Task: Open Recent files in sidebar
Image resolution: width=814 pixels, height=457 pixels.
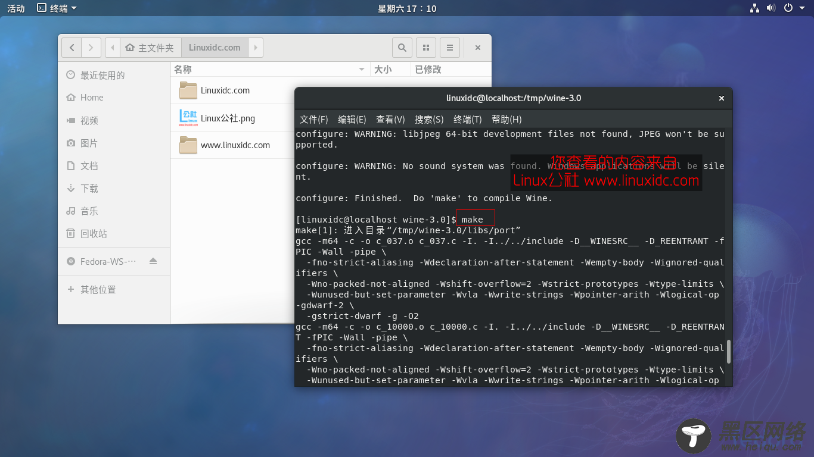Action: click(x=114, y=75)
